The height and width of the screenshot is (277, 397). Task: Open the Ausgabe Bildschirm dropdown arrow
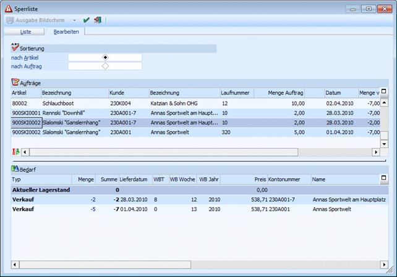[x=75, y=20]
